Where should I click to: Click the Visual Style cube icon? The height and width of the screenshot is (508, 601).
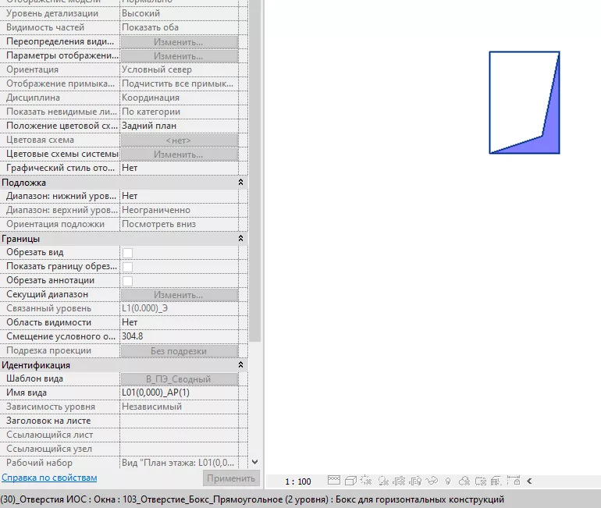click(x=350, y=481)
